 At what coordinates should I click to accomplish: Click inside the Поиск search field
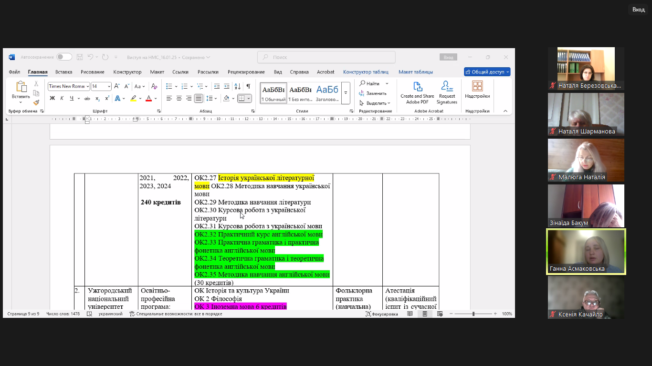[x=326, y=57]
